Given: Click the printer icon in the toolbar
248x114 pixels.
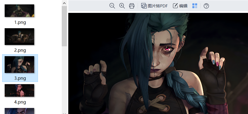Looking at the screenshot, I should coord(132,6).
